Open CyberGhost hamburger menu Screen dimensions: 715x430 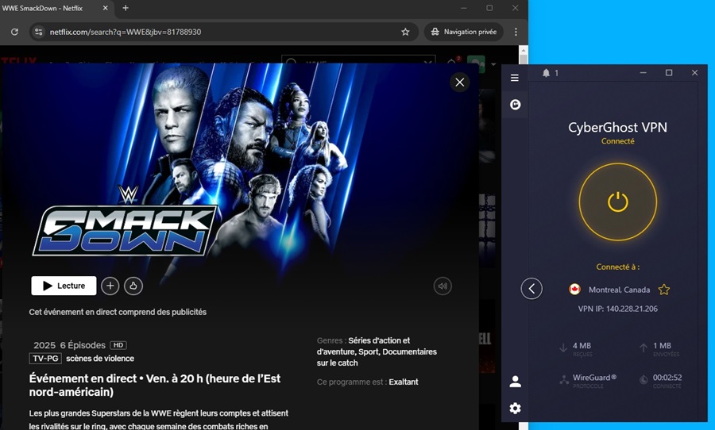(x=514, y=78)
